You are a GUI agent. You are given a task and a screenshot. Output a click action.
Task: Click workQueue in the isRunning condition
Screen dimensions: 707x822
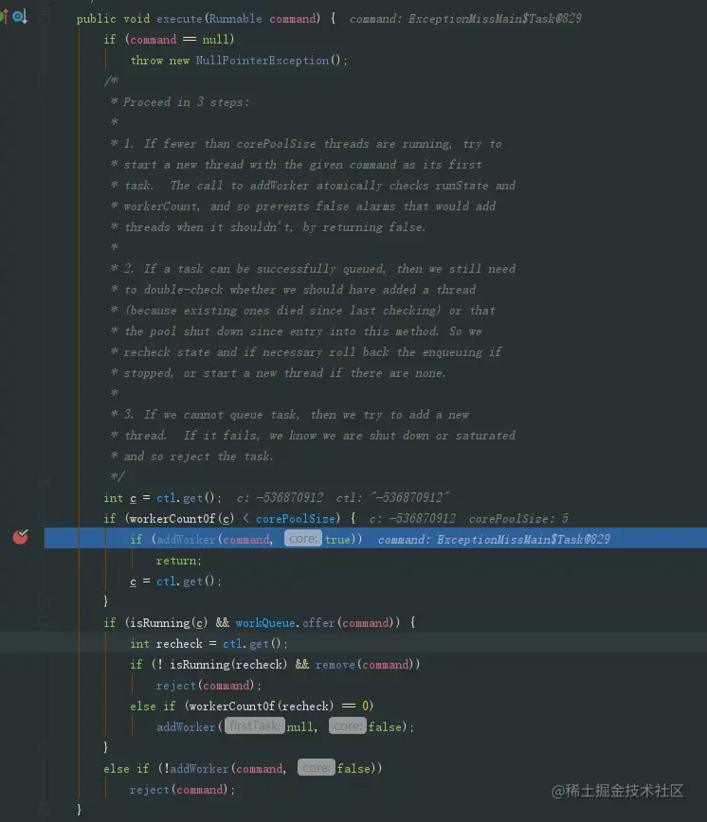(x=264, y=623)
